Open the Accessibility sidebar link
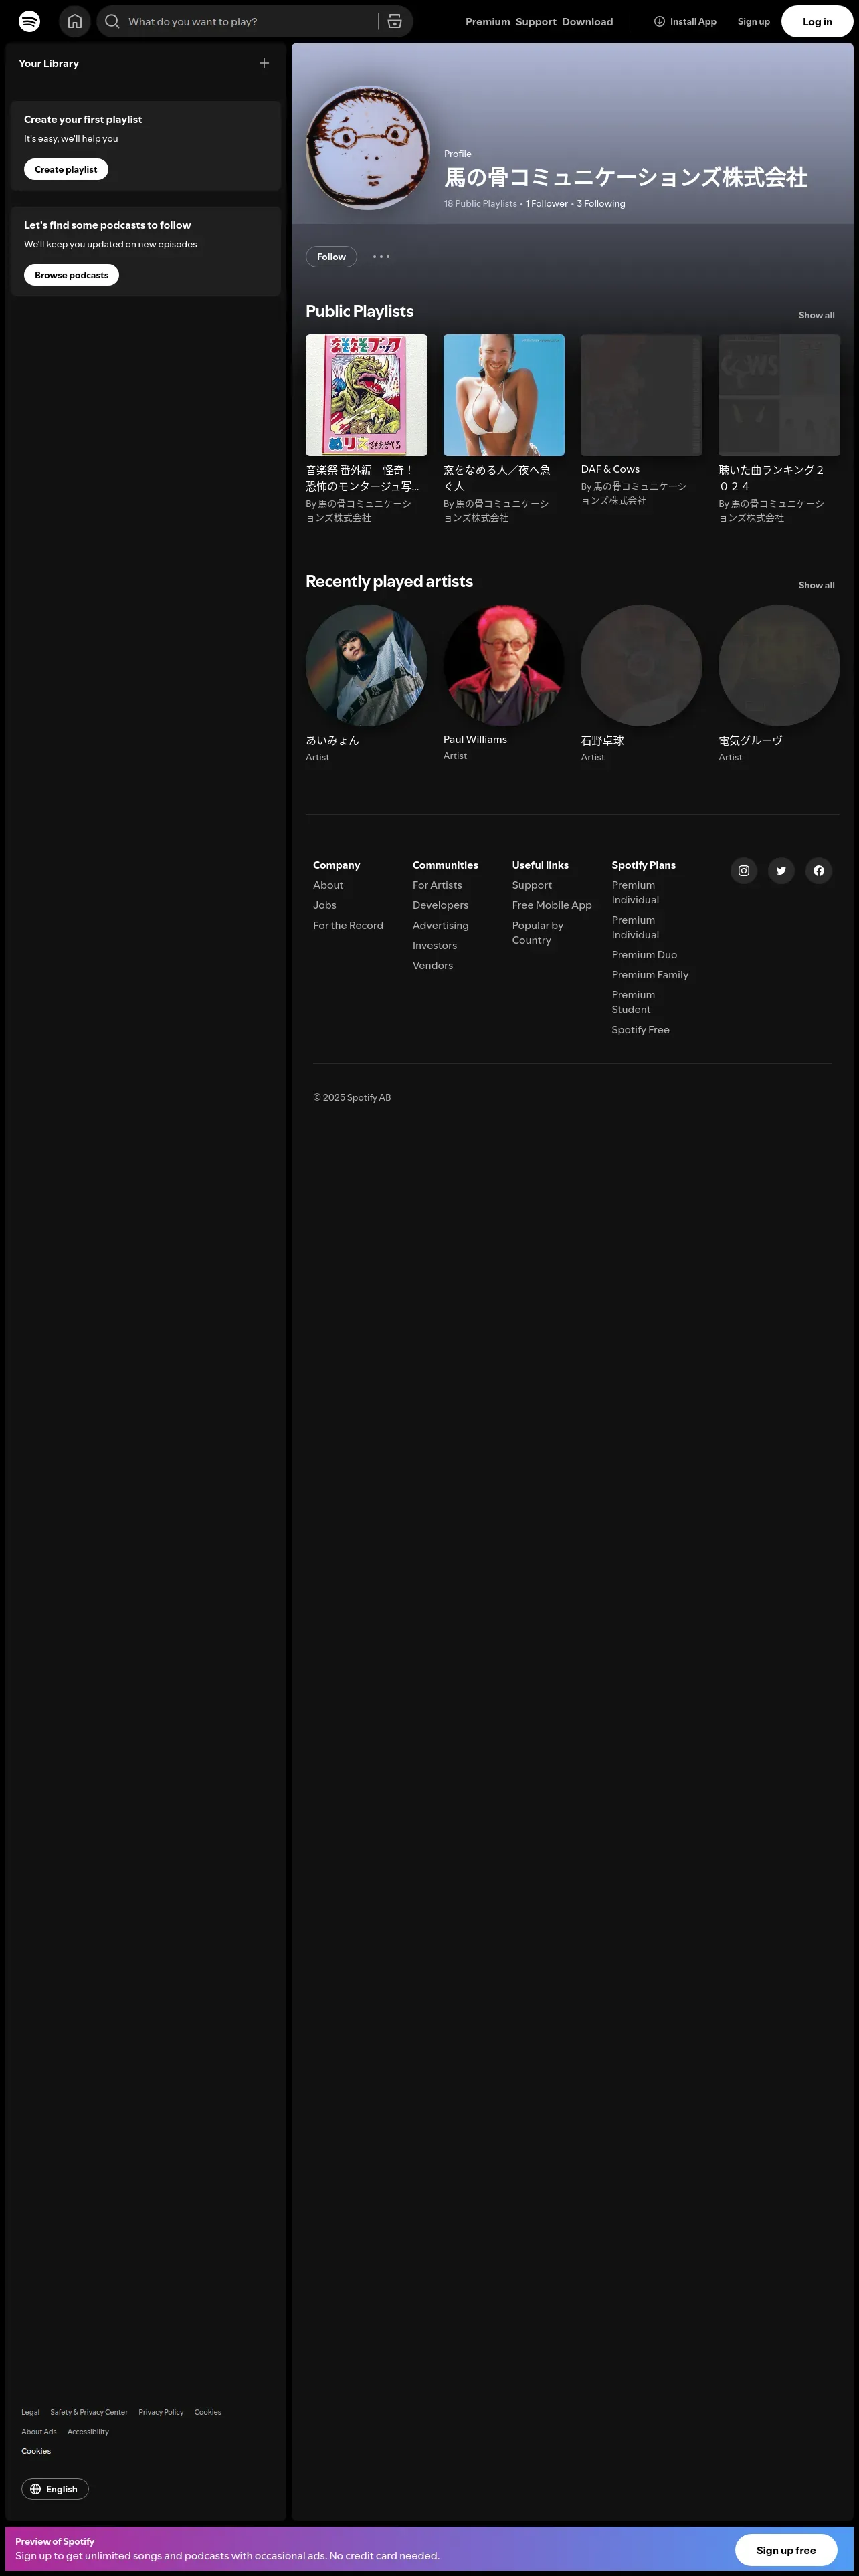 [88, 2431]
